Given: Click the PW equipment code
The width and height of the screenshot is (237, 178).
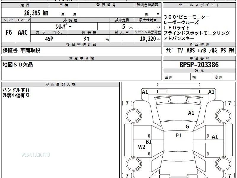Looking at the screenshot, I should 231,50.
